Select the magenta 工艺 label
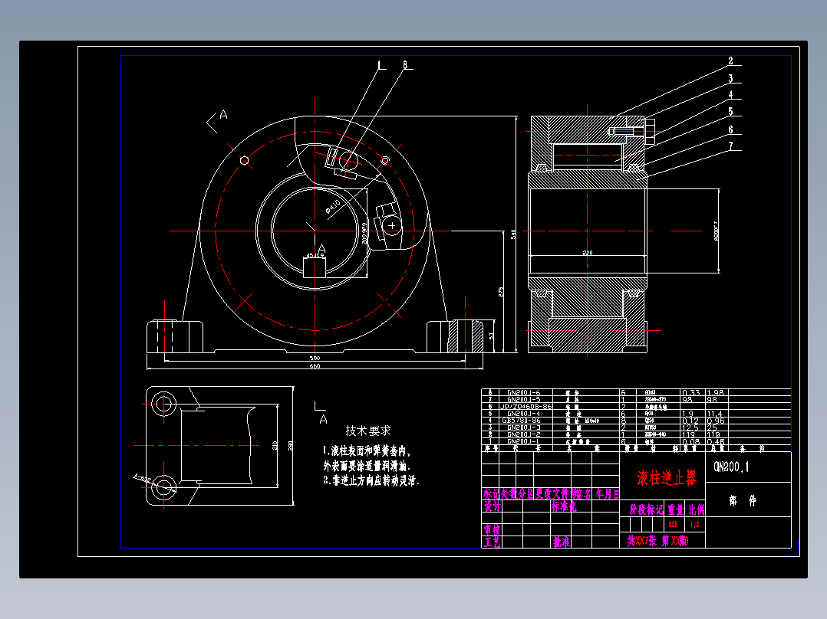The image size is (827, 619). coord(492,542)
